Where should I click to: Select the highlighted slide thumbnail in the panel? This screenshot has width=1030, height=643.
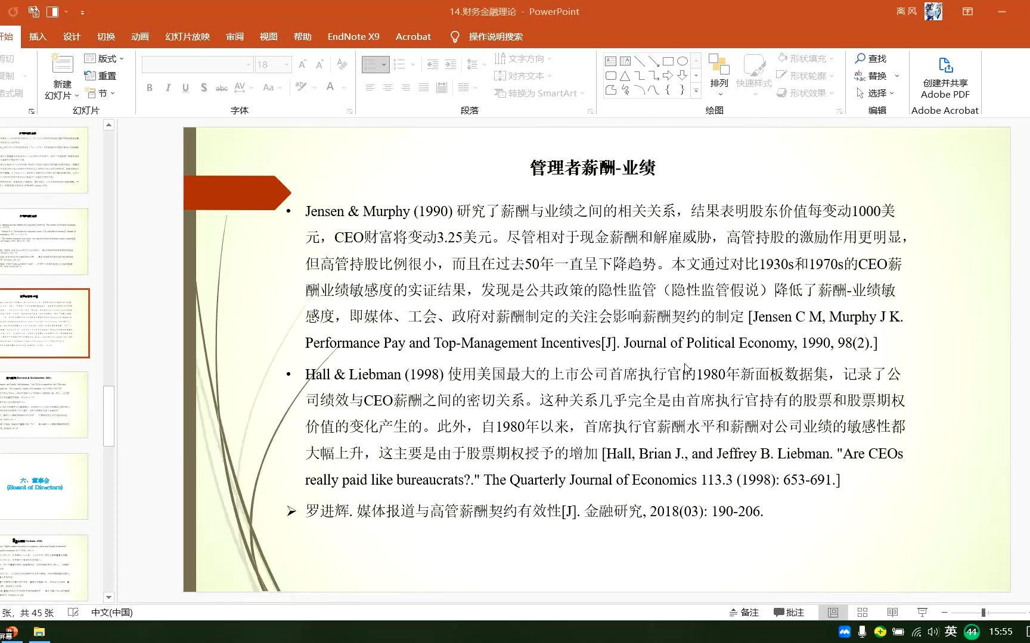point(45,323)
